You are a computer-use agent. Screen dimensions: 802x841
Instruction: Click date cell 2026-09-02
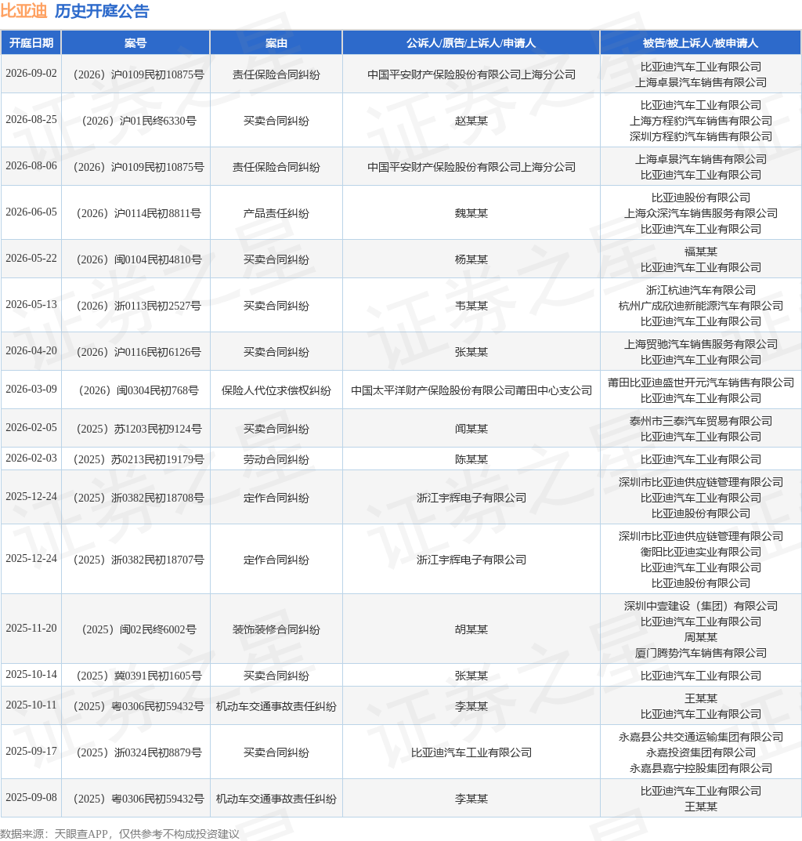[x=31, y=74]
